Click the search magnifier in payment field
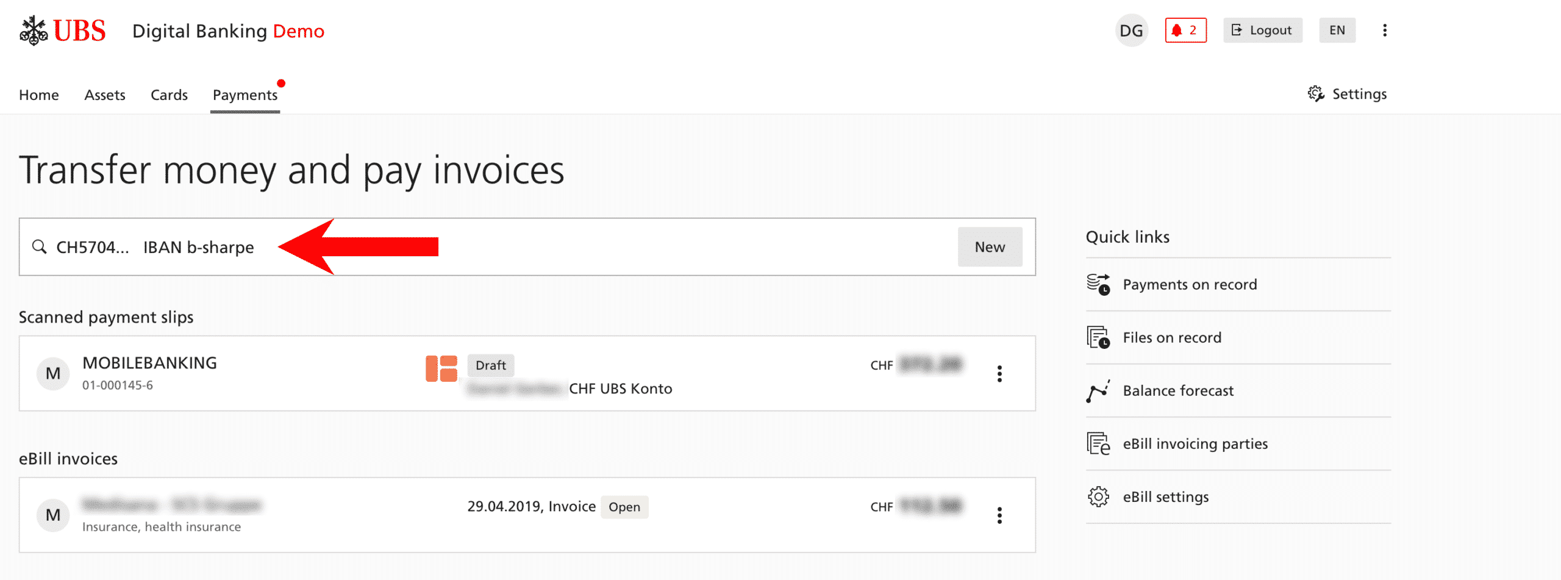The height and width of the screenshot is (580, 1561). point(40,247)
